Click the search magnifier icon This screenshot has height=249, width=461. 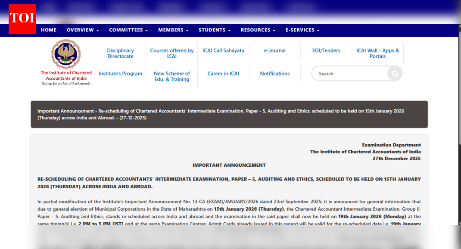click(394, 73)
